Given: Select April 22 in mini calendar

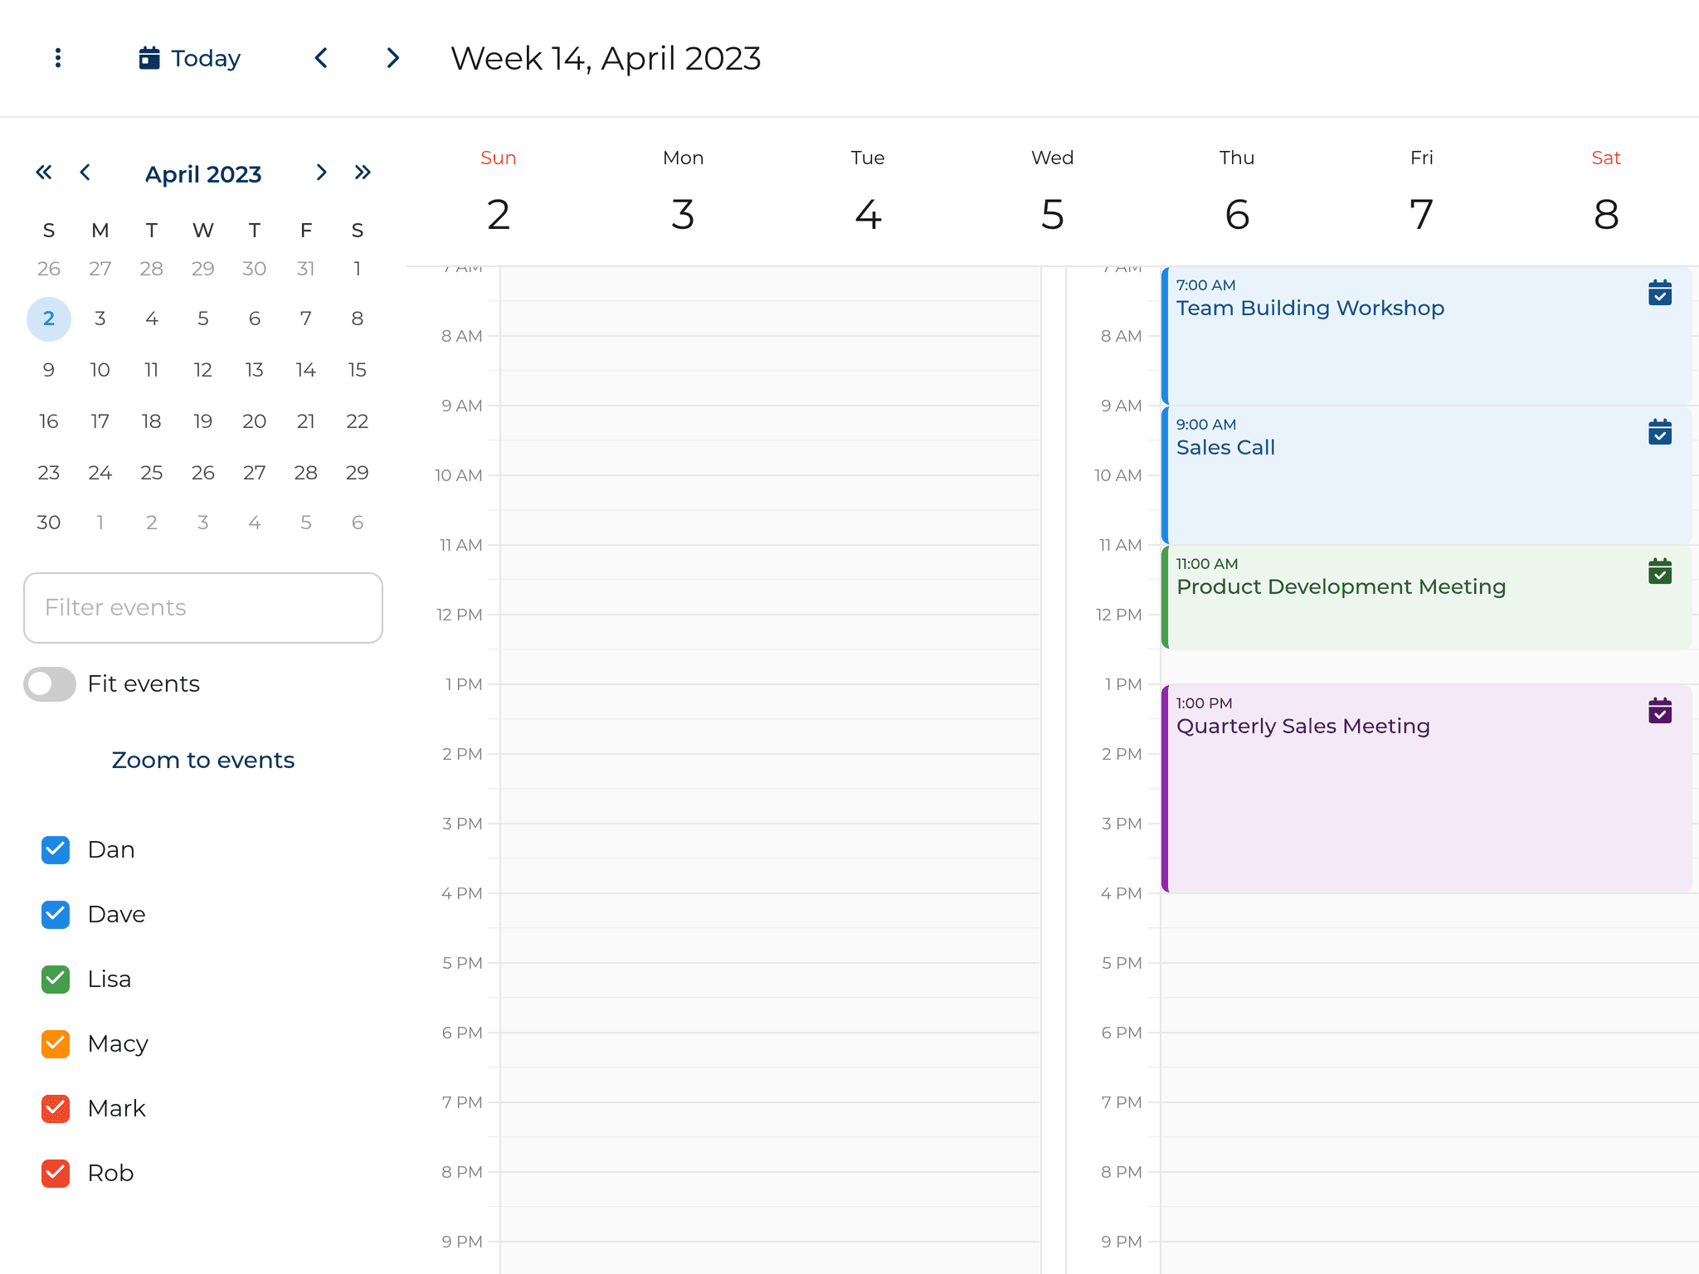Looking at the screenshot, I should tap(358, 421).
